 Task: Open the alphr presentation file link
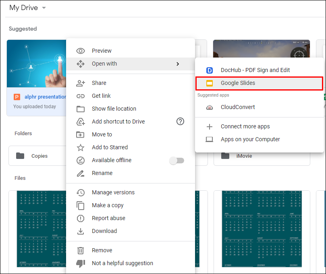coord(45,97)
